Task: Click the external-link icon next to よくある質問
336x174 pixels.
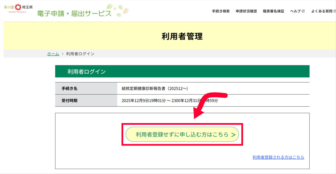Action: click(334, 11)
